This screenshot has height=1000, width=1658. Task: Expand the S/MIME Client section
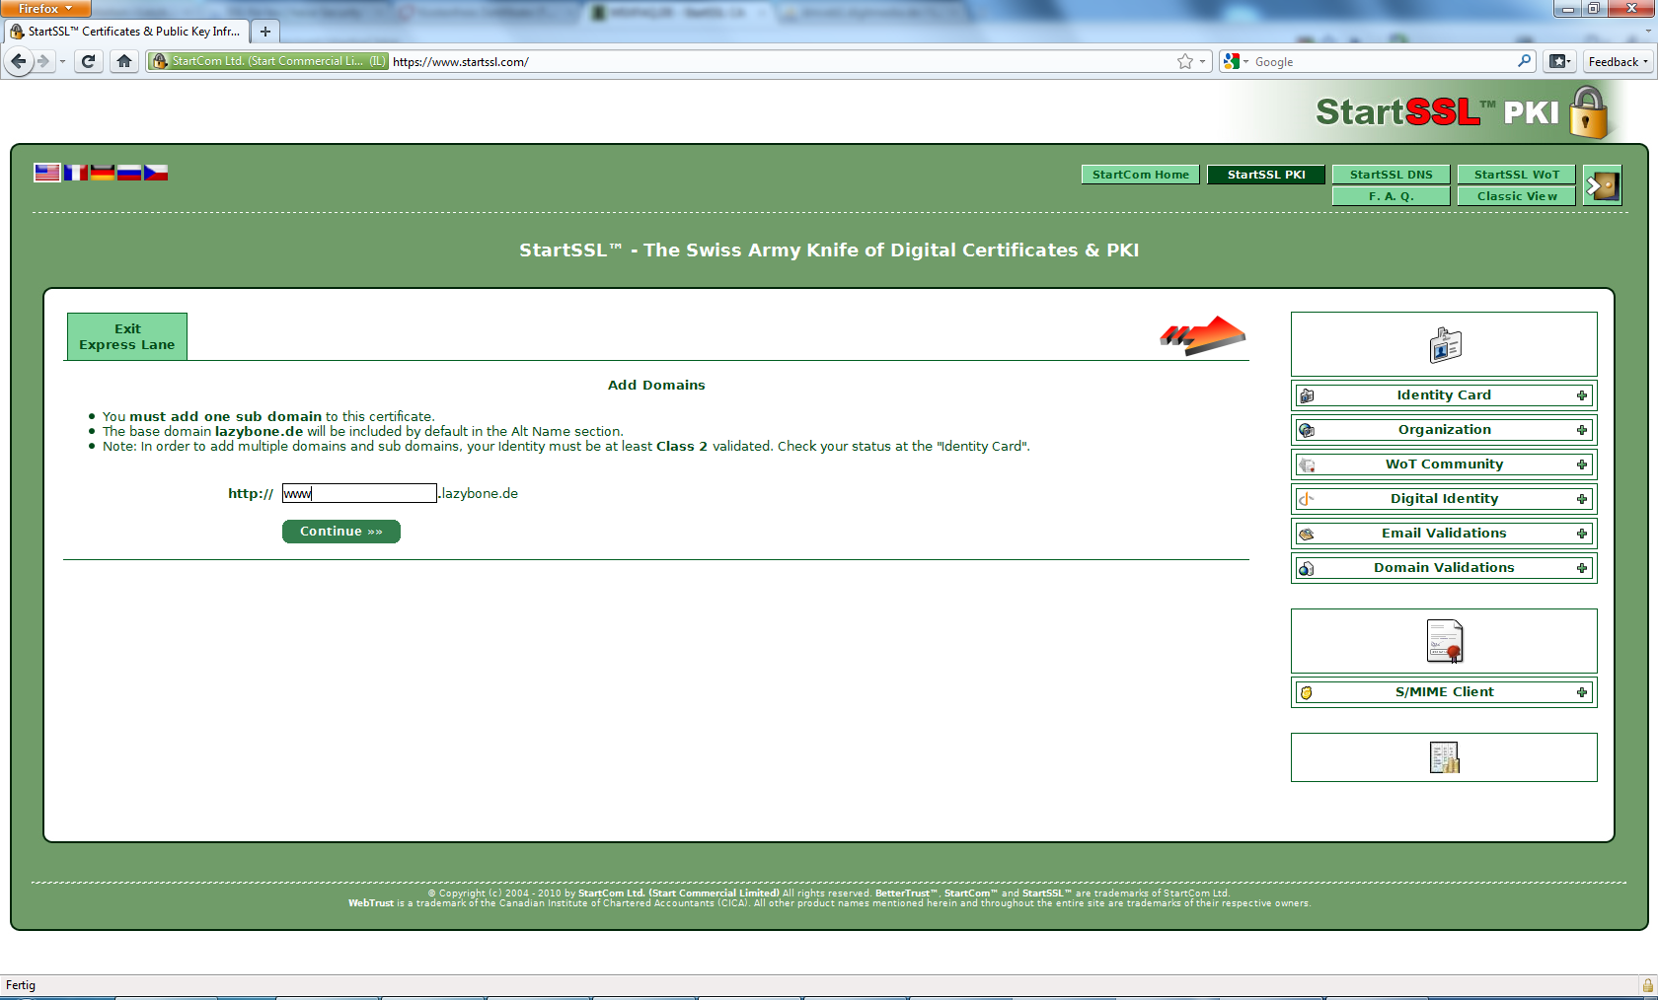coord(1582,692)
